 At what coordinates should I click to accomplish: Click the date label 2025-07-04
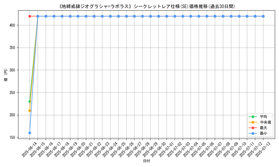[x=190, y=150]
